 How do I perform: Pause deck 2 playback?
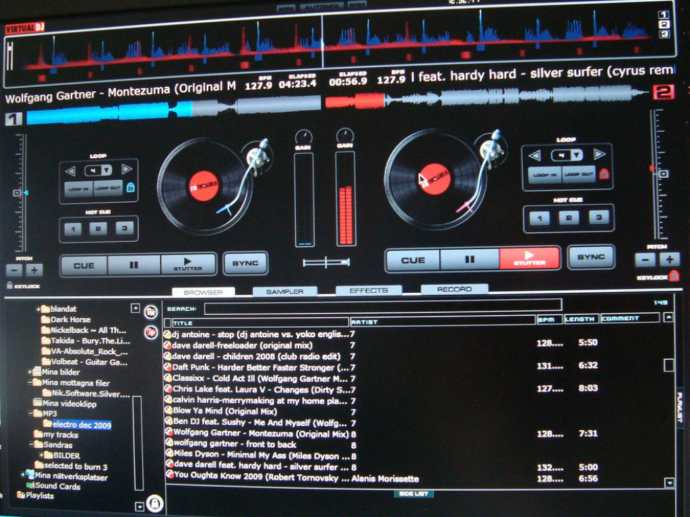coord(470,259)
